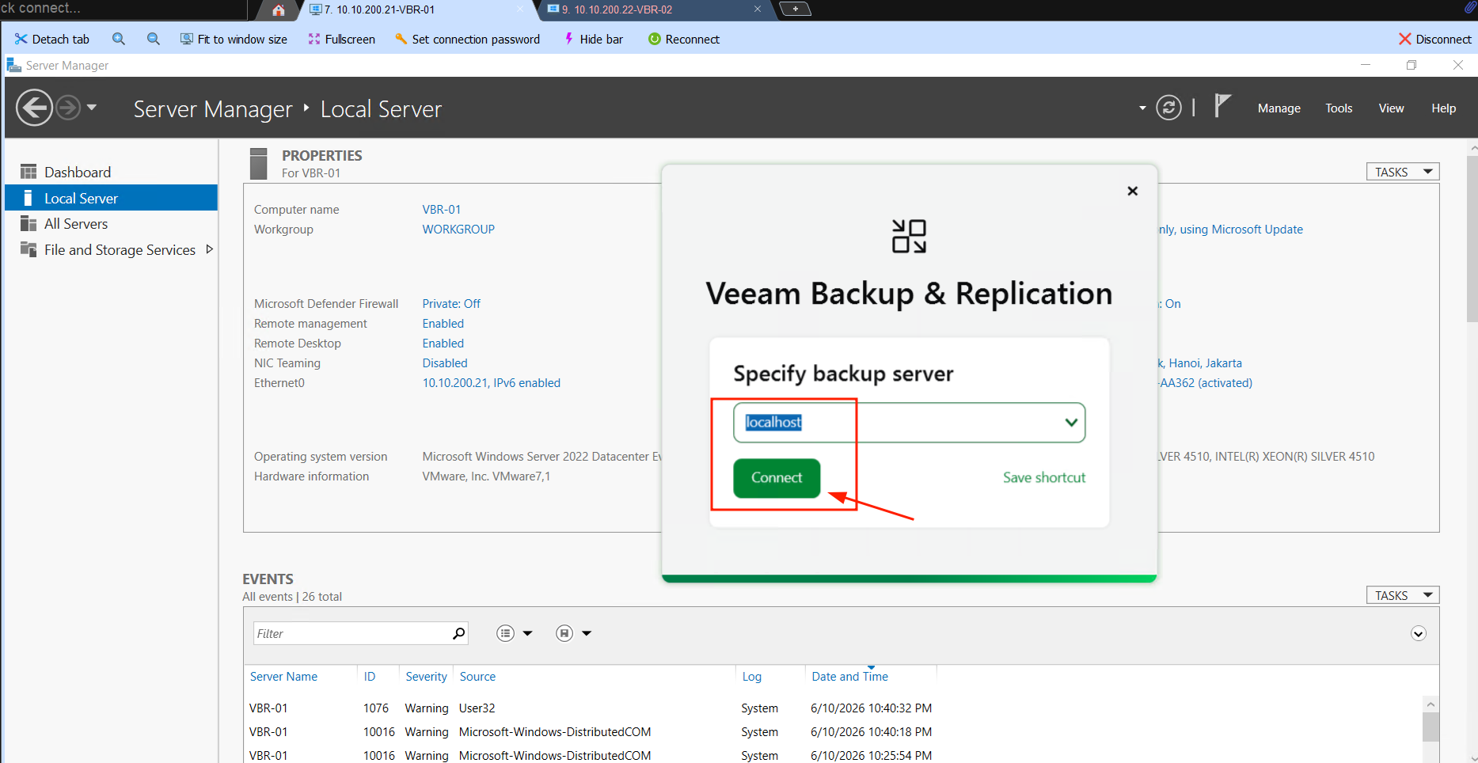Click Remote management Enabled link
1478x763 pixels.
(443, 324)
